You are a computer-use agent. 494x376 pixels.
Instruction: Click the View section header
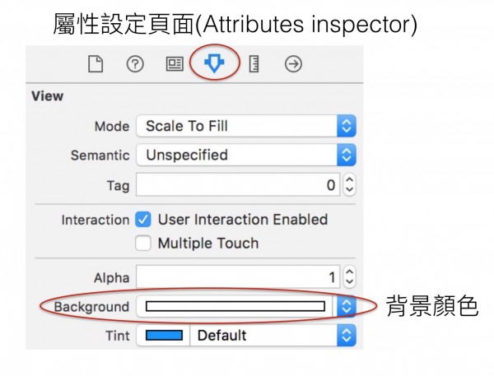click(47, 96)
